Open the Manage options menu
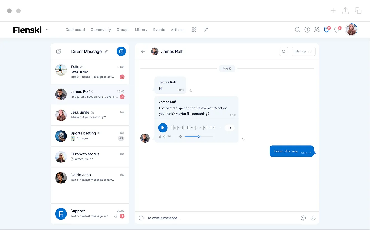The image size is (370, 230). point(303,51)
